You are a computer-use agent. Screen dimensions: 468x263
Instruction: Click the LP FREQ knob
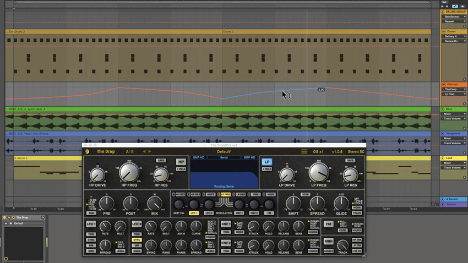[319, 172]
